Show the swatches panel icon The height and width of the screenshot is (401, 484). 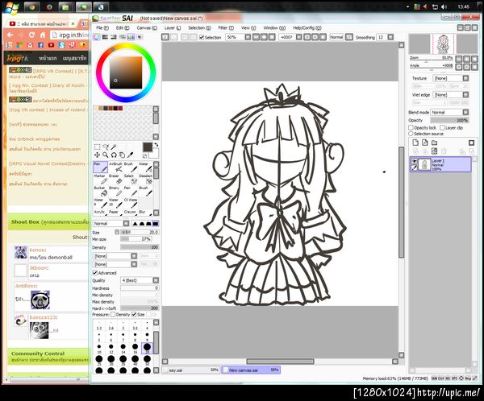pos(131,37)
